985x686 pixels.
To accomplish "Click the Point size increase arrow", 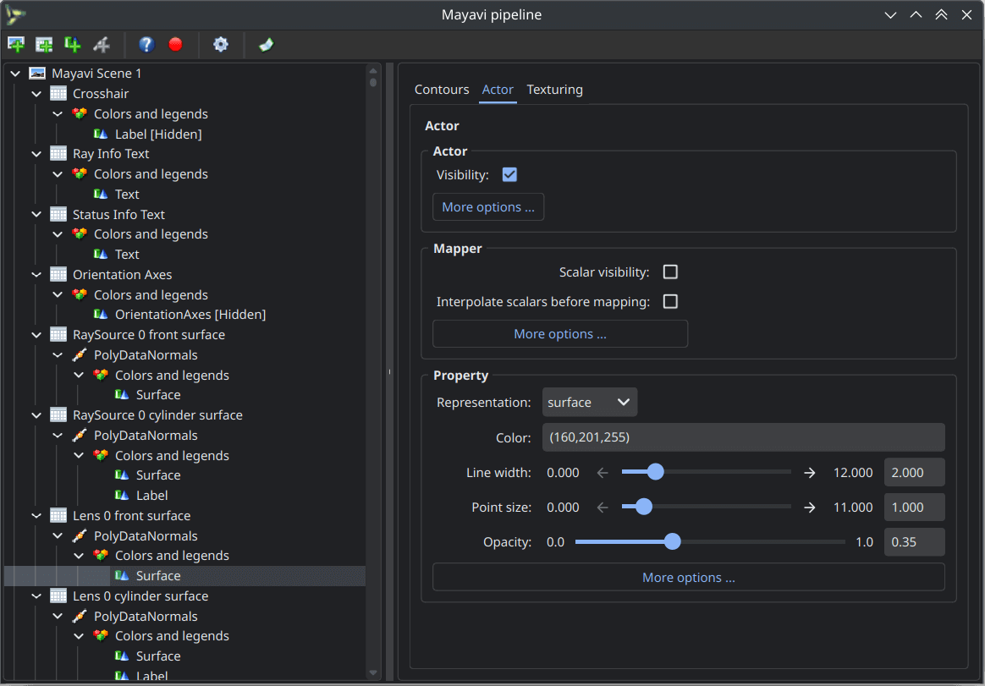I will click(x=810, y=507).
